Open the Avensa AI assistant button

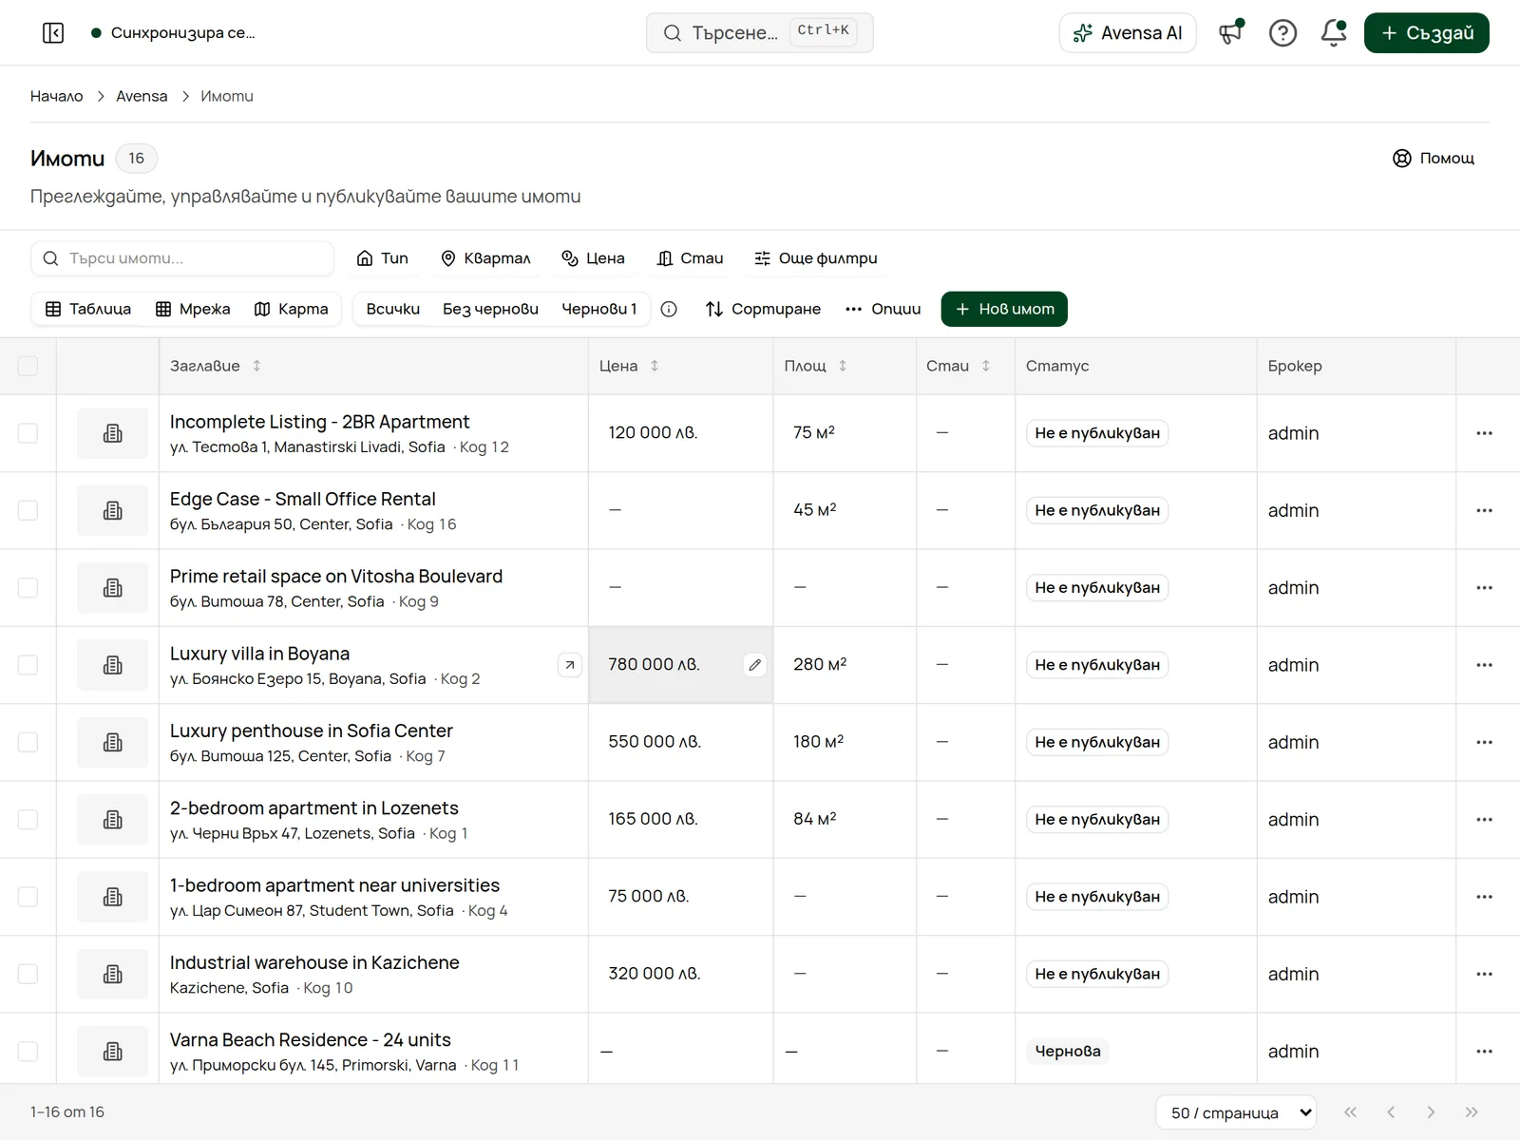pyautogui.click(x=1128, y=33)
